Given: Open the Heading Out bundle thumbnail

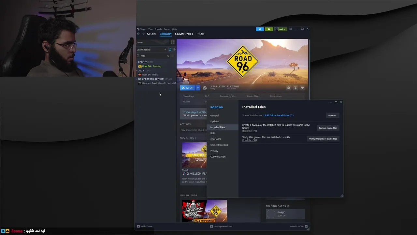Looking at the screenshot, I should pyautogui.click(x=204, y=211).
